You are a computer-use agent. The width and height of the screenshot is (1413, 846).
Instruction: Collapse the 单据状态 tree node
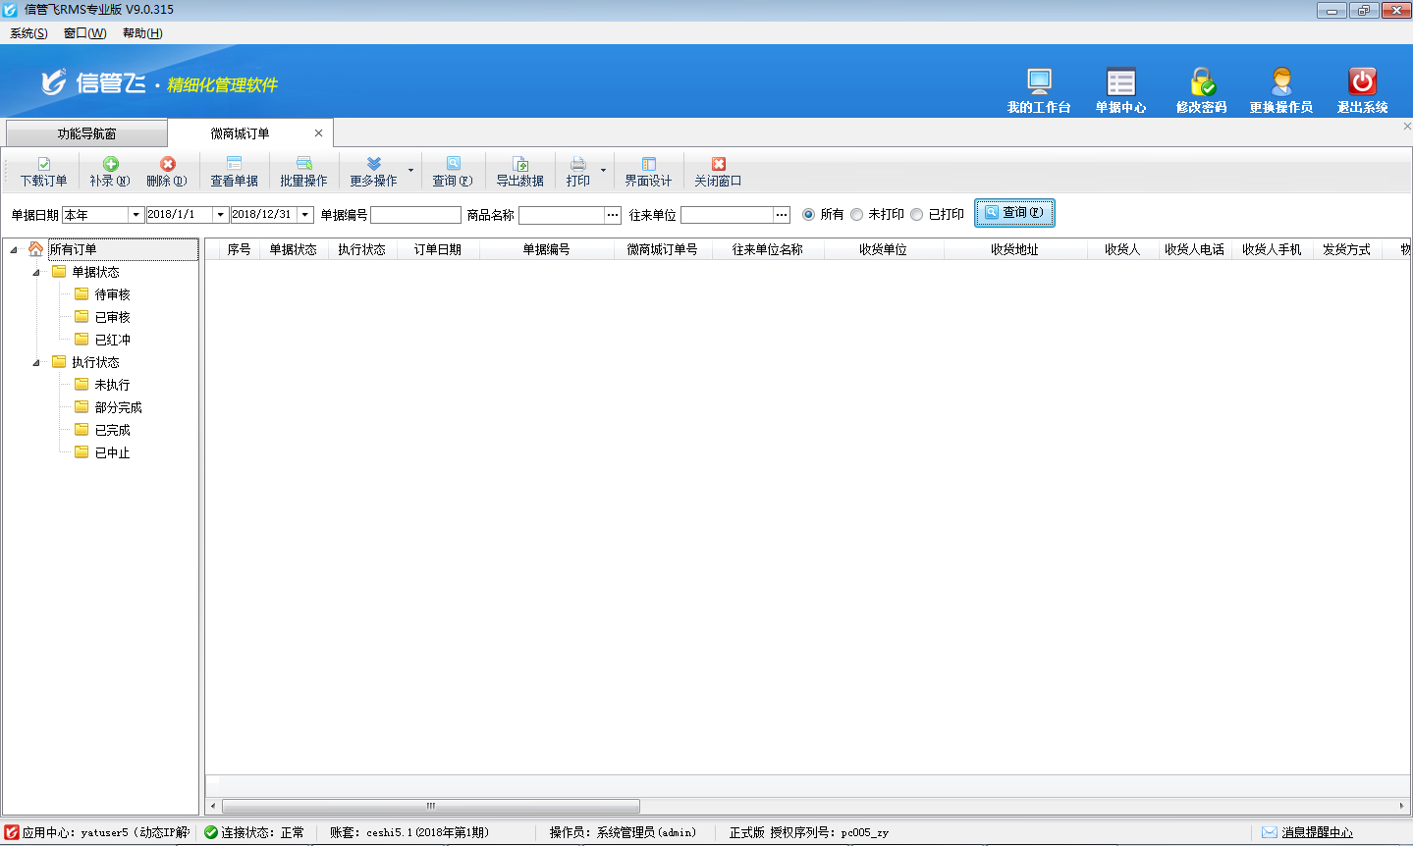click(x=36, y=272)
